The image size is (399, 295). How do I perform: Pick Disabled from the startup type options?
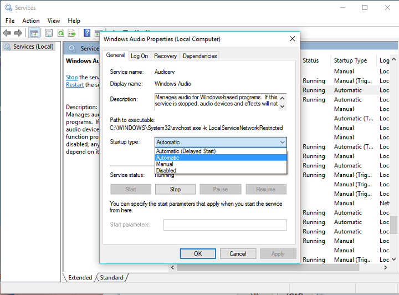point(166,171)
